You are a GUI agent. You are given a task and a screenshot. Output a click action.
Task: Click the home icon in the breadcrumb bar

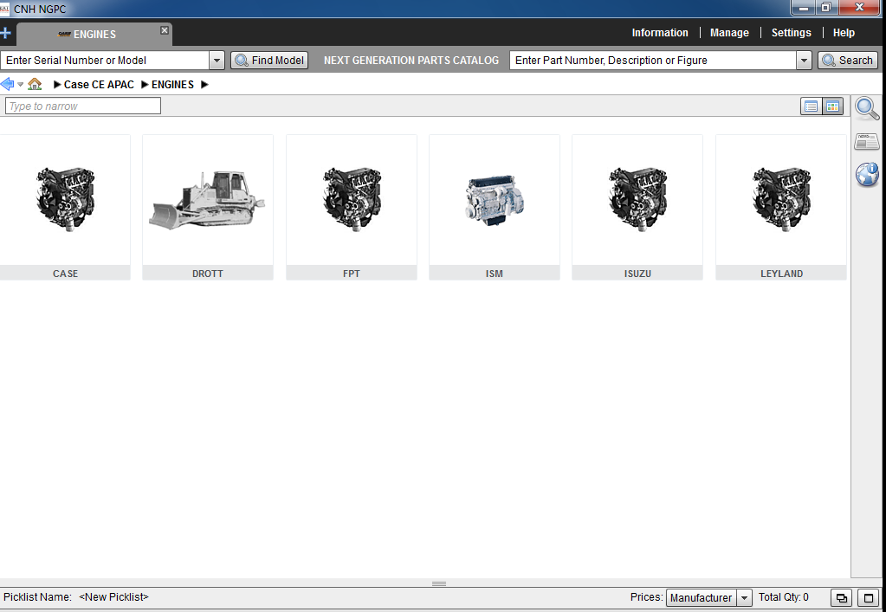click(x=34, y=84)
